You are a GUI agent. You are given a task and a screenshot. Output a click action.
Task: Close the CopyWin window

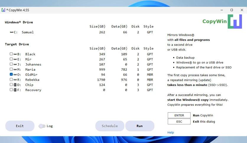pyautogui.click(x=242, y=10)
